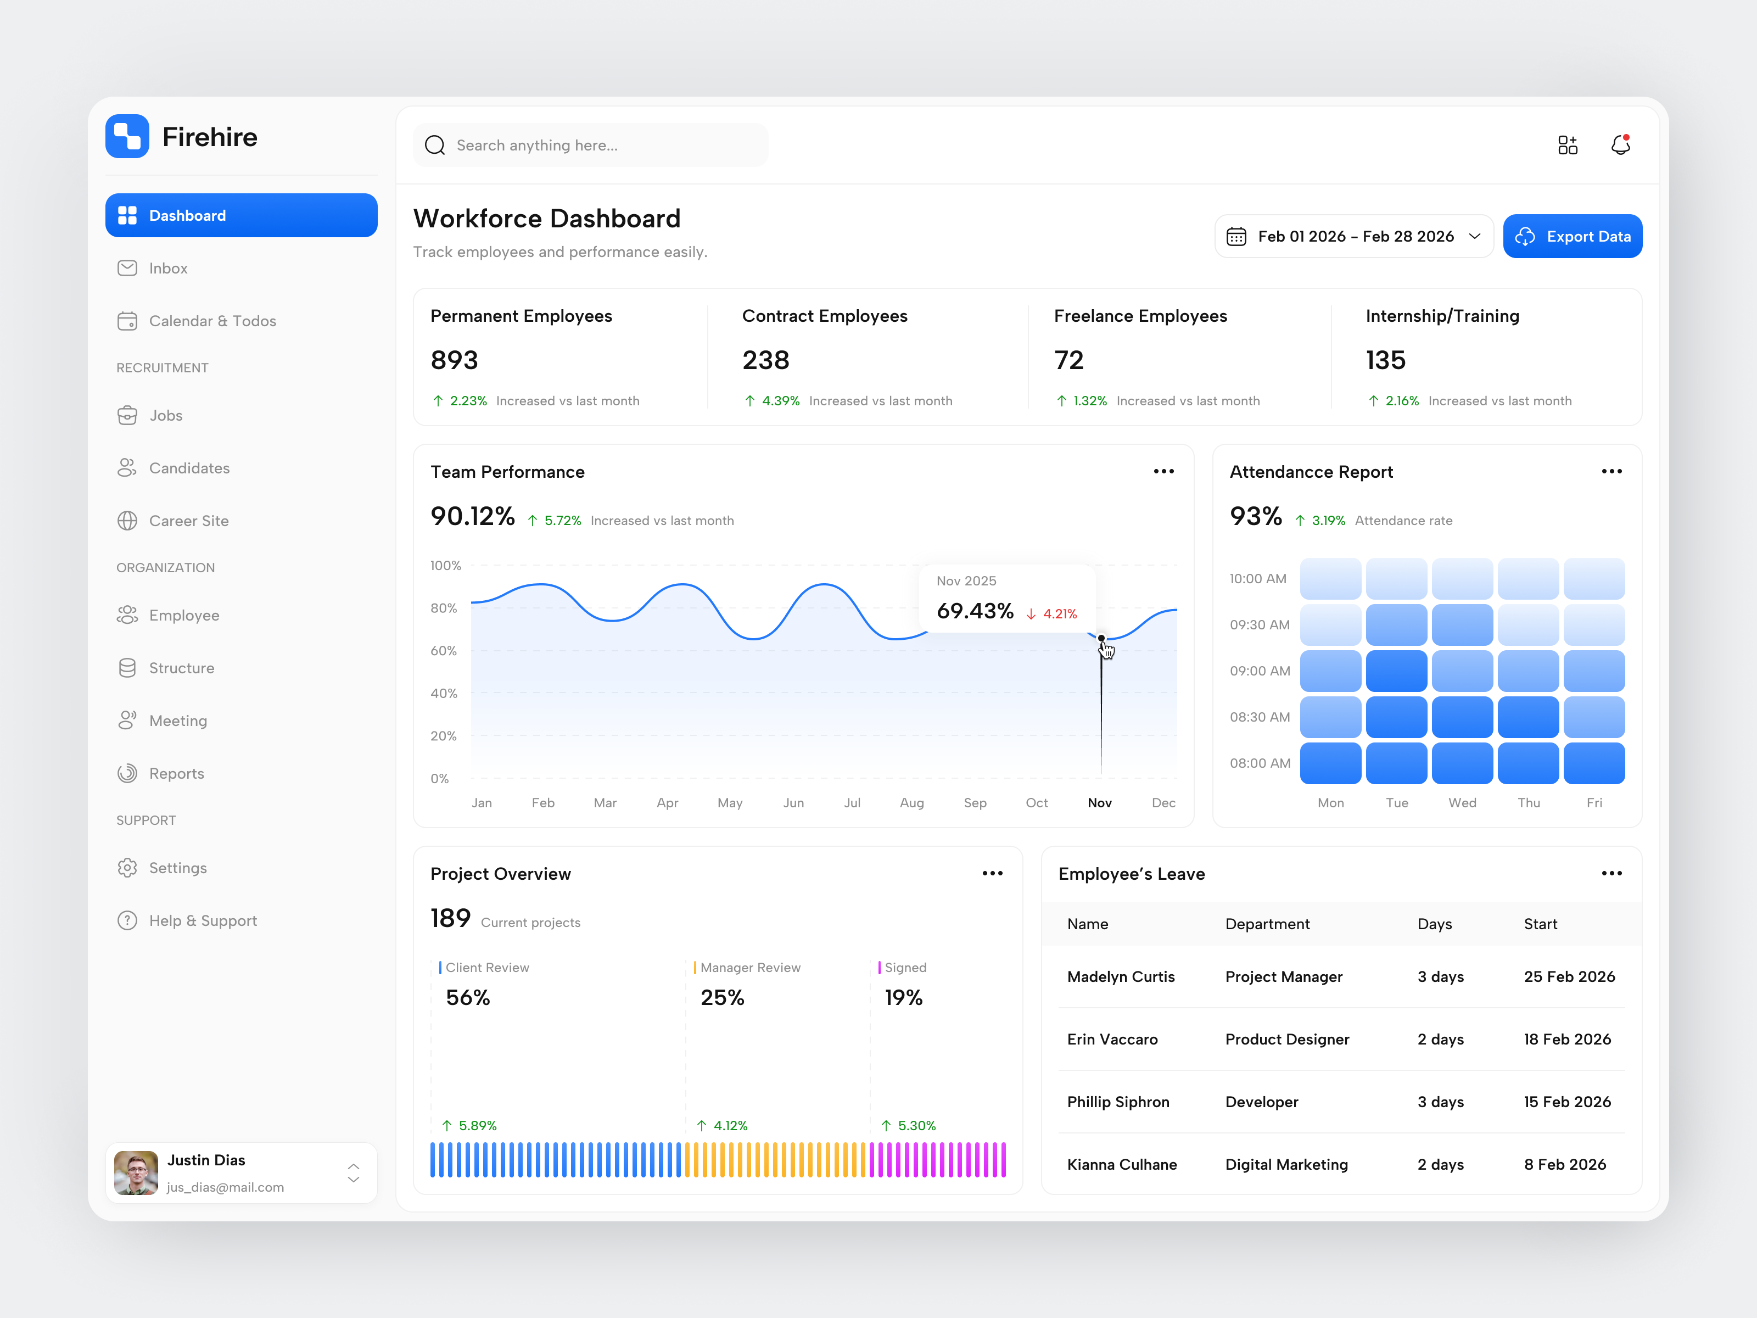Viewport: 1757px width, 1318px height.
Task: Open the Reports section
Action: tap(176, 773)
